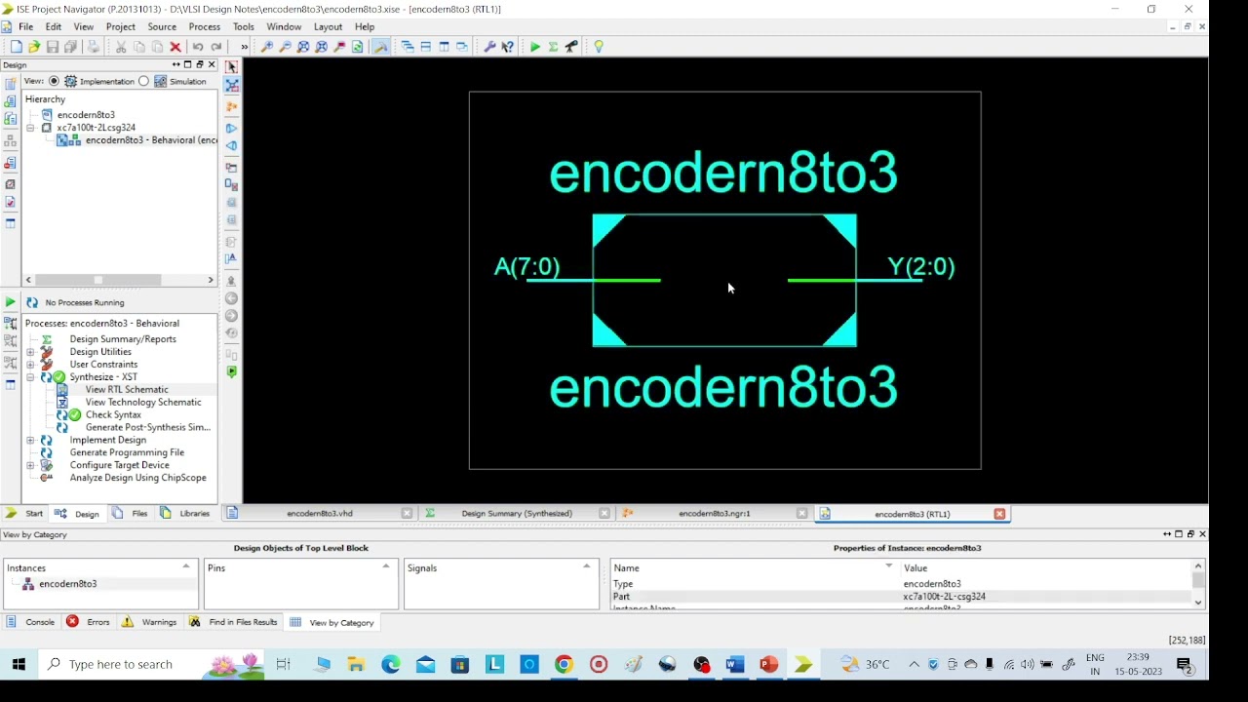
Task: Click the light bulb tips icon
Action: 599,47
